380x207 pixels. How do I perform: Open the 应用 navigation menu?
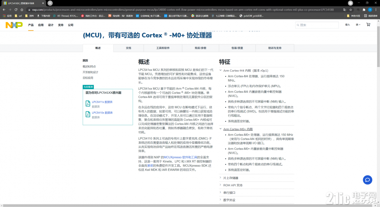pyautogui.click(x=41, y=25)
